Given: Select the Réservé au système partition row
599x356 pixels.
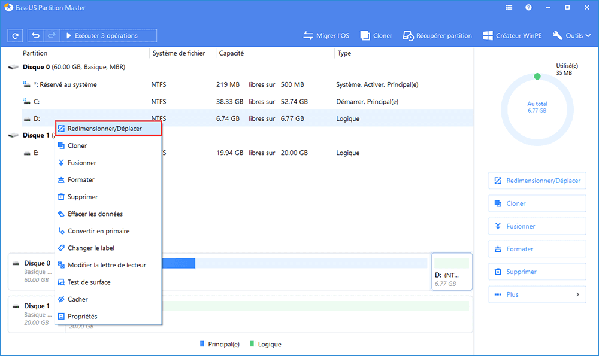Looking at the screenshot, I should 247,84.
